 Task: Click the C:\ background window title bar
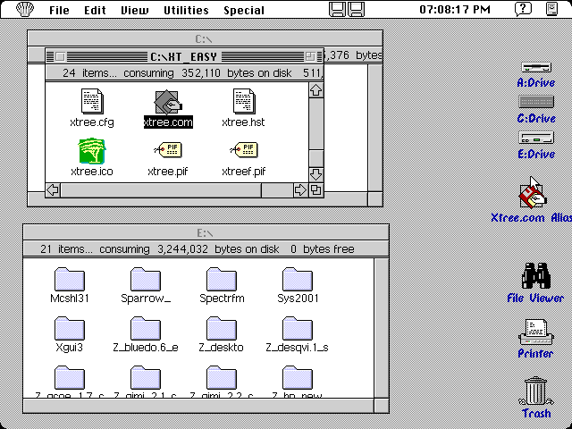tap(205, 39)
